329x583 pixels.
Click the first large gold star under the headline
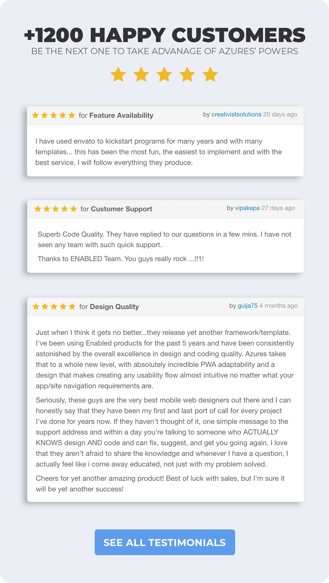118,74
